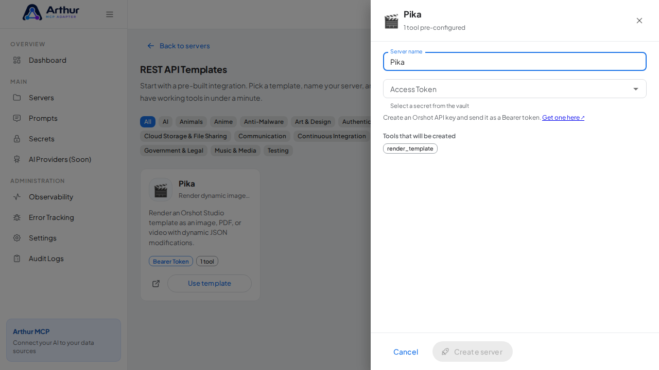659x370 pixels.
Task: Click the Settings gear icon
Action: (17, 238)
